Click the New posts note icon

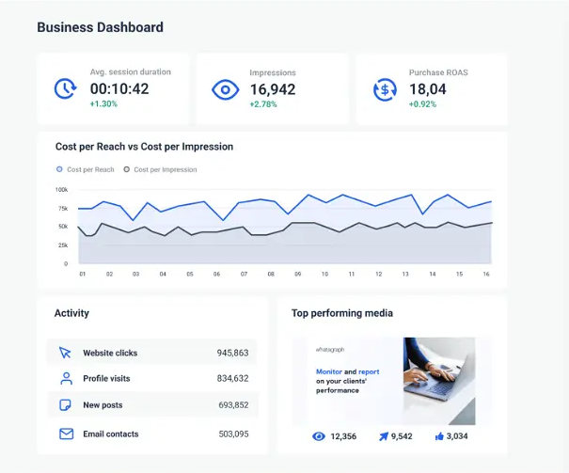(66, 405)
